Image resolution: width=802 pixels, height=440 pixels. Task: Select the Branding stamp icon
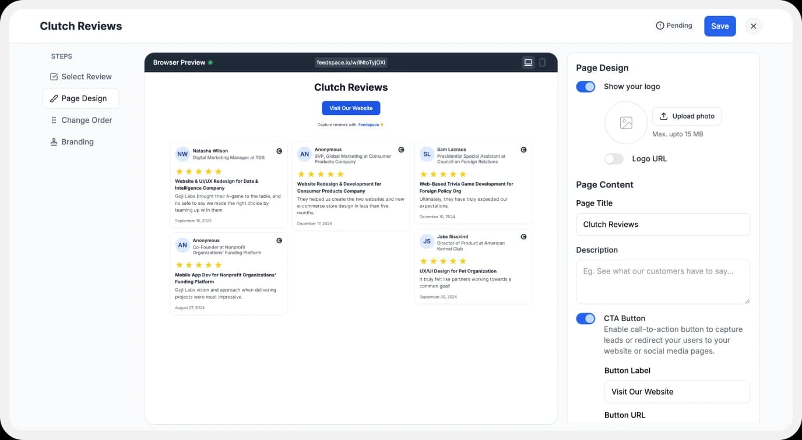tap(53, 141)
